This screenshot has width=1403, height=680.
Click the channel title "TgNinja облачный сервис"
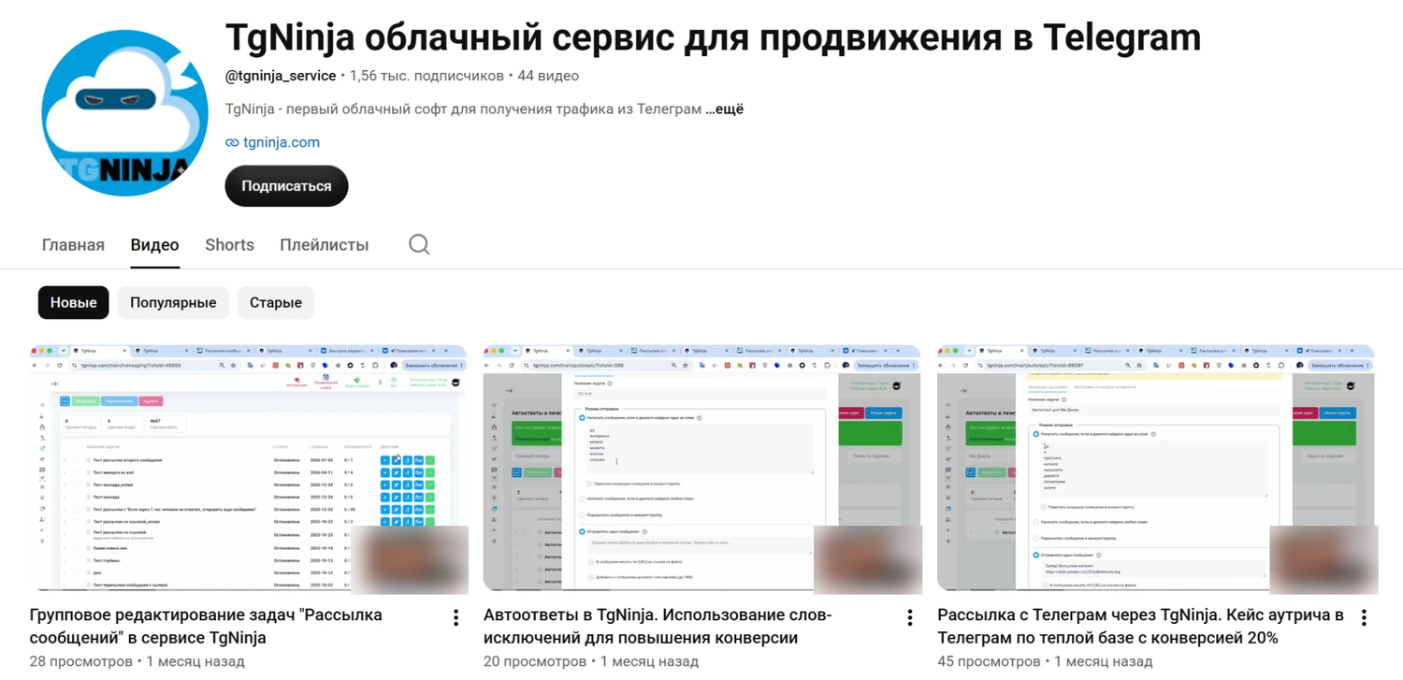click(x=713, y=37)
